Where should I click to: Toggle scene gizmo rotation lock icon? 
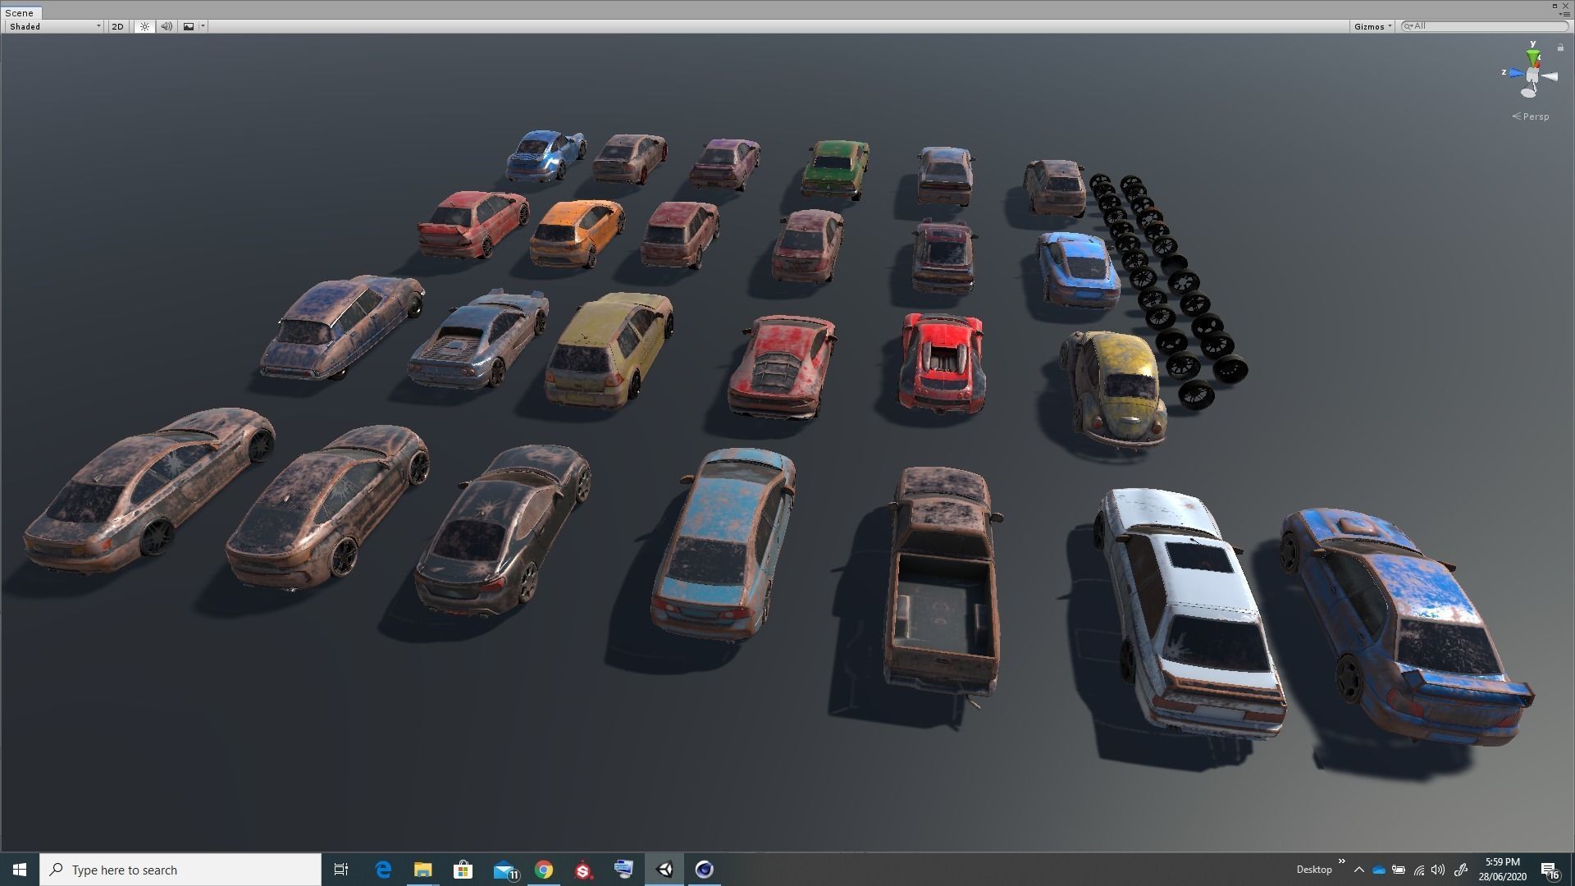1560,48
